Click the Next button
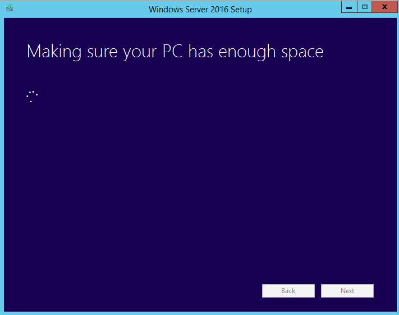The width and height of the screenshot is (399, 315). (347, 290)
